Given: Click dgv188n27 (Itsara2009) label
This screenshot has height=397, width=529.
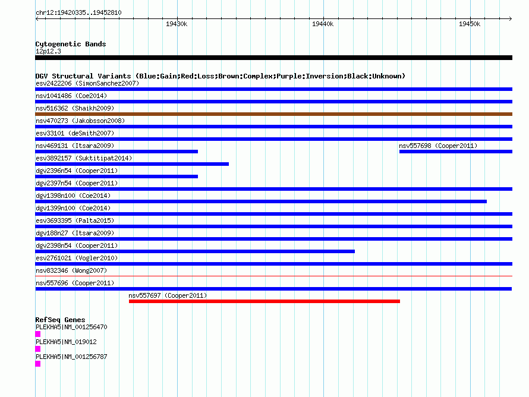Looking at the screenshot, I should (x=75, y=233).
